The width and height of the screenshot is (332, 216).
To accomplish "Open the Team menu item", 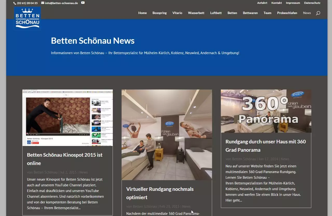I will pyautogui.click(x=267, y=13).
